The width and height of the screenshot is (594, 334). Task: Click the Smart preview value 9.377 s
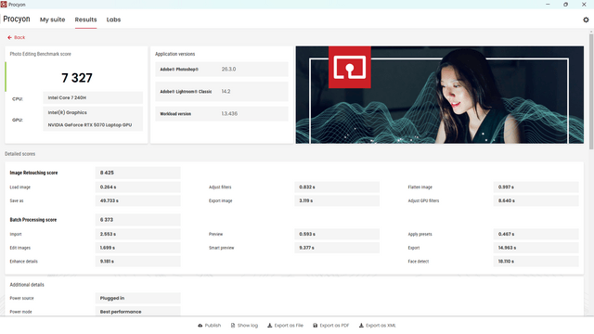pyautogui.click(x=337, y=248)
